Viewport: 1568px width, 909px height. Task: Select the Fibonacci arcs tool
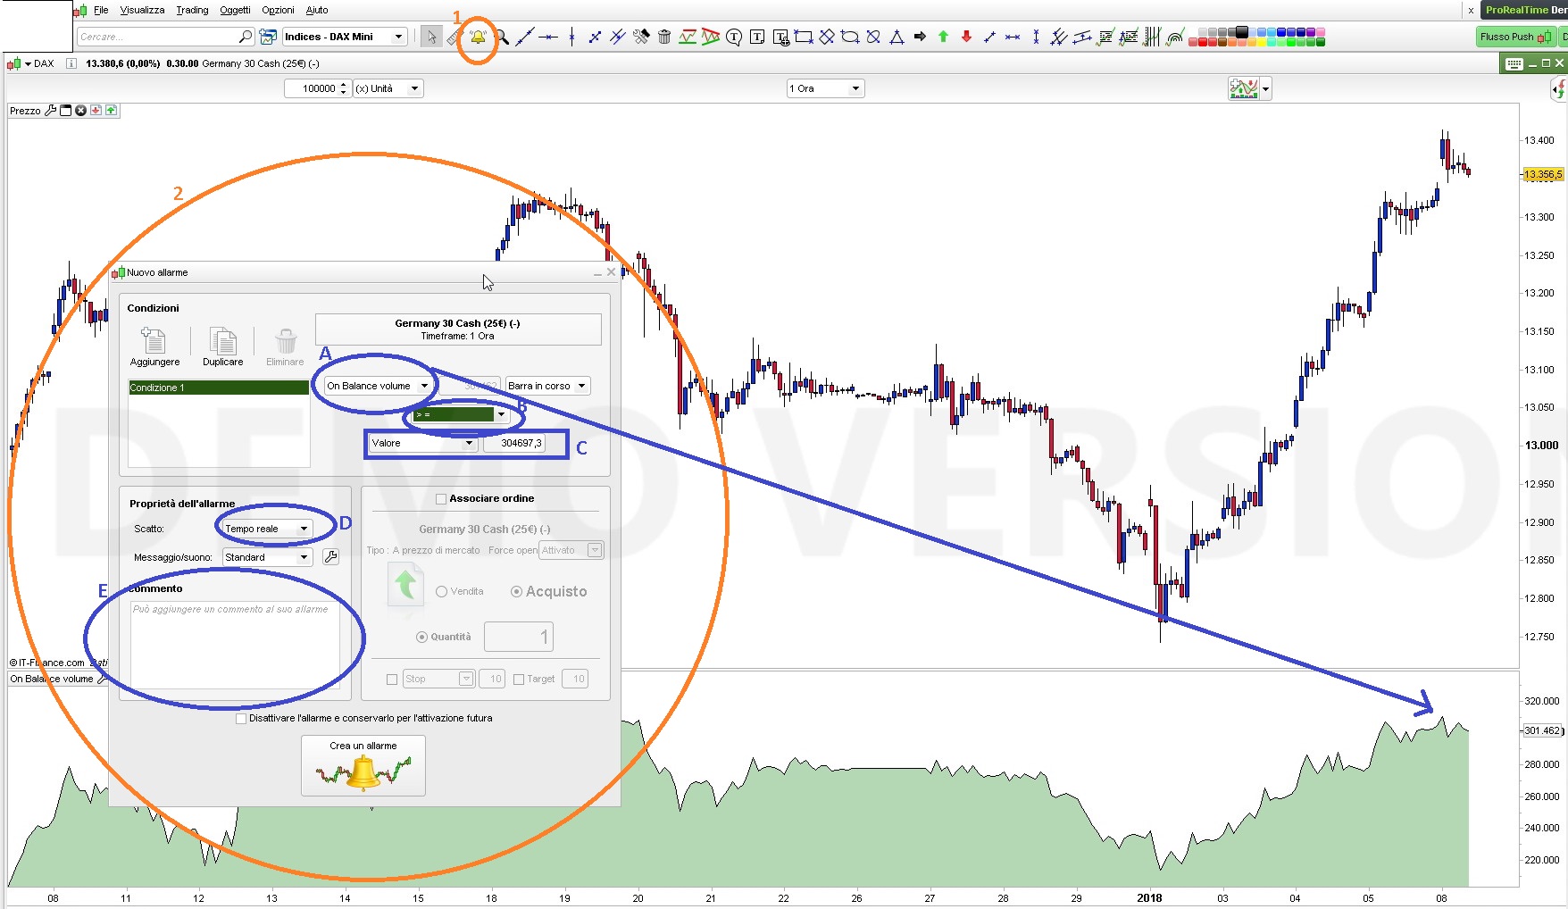1175,37
